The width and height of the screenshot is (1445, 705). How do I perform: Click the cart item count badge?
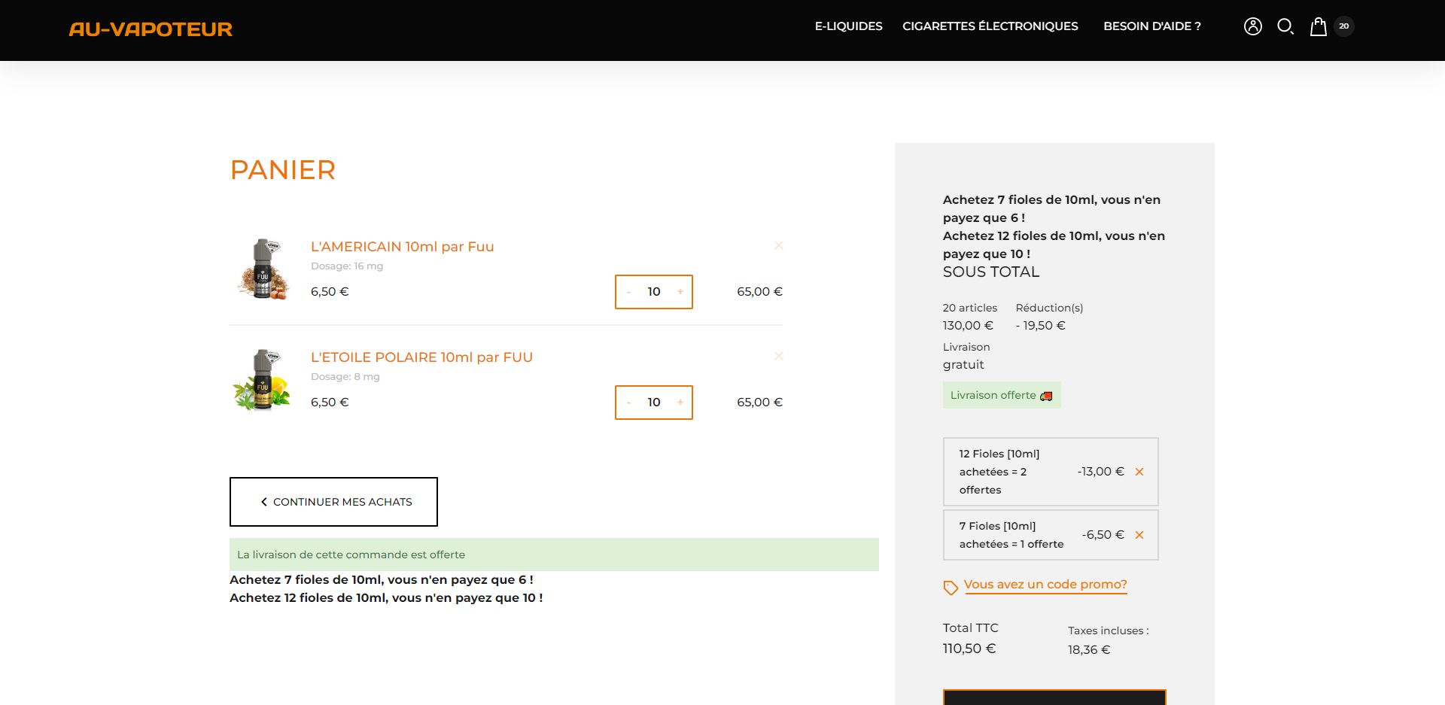click(1344, 26)
